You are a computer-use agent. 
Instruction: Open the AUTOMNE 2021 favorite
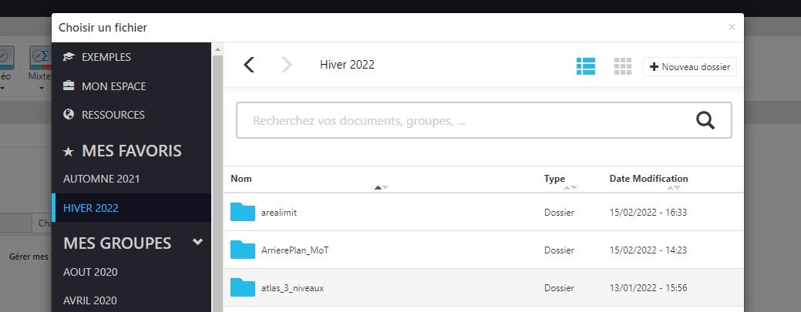[102, 179]
